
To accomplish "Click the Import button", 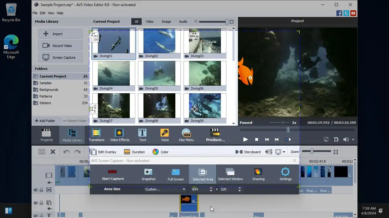I will coord(60,34).
